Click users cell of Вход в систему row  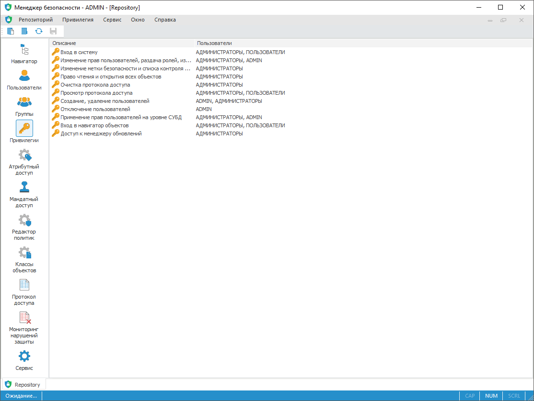click(241, 52)
